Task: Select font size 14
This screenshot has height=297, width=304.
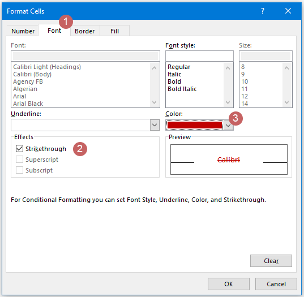Action: 245,104
